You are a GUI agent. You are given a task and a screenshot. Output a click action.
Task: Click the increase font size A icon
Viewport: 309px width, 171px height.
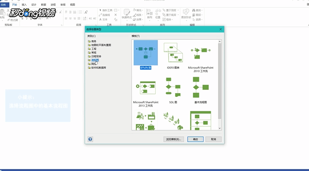(x=86, y=12)
